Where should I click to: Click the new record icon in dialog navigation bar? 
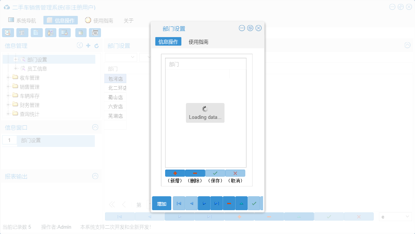[x=175, y=173]
